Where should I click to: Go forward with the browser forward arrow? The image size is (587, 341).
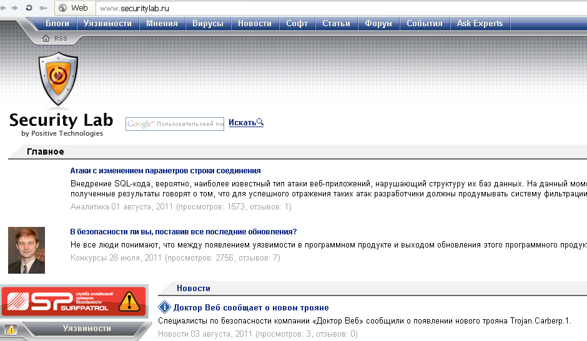14,8
